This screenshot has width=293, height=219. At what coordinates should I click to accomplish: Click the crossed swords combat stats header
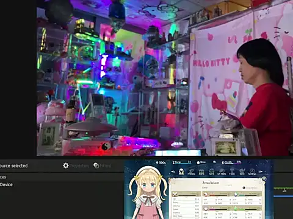186,194
